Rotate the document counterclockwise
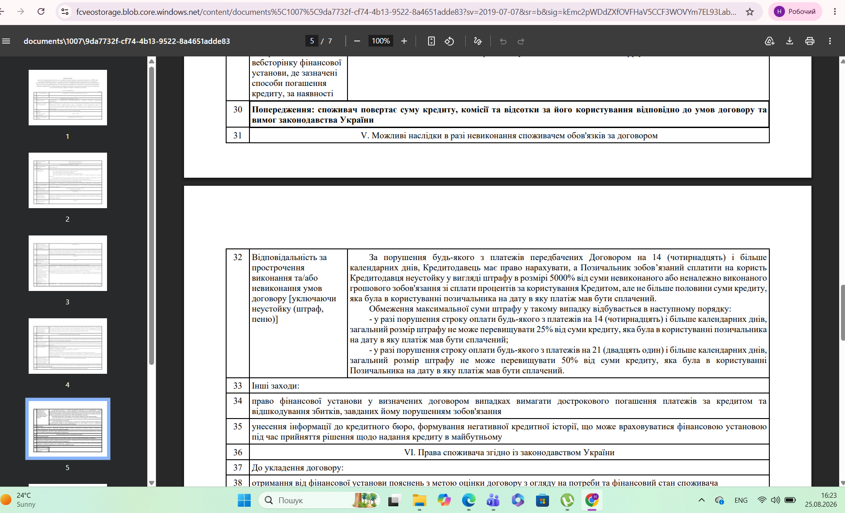Viewport: 845px width, 513px height. click(x=449, y=41)
